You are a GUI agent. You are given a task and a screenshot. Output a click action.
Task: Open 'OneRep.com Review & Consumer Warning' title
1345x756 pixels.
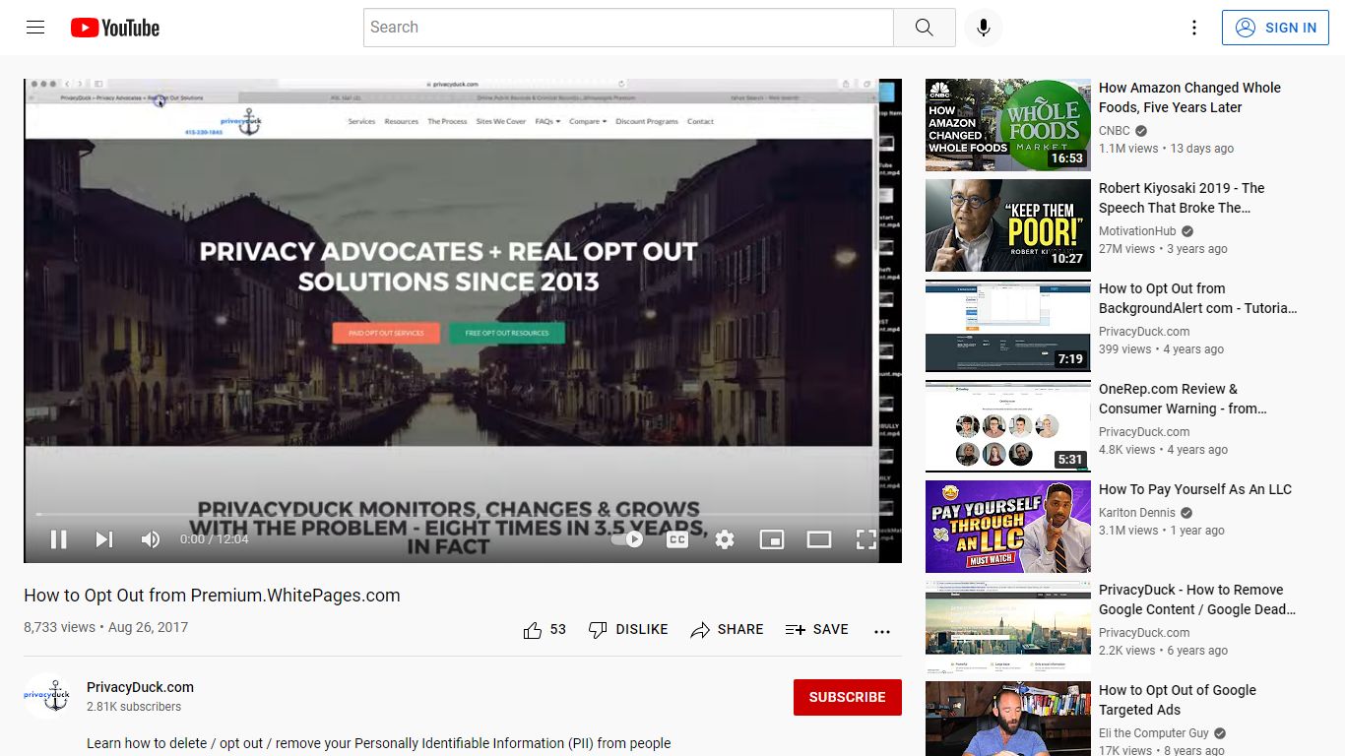point(1183,399)
